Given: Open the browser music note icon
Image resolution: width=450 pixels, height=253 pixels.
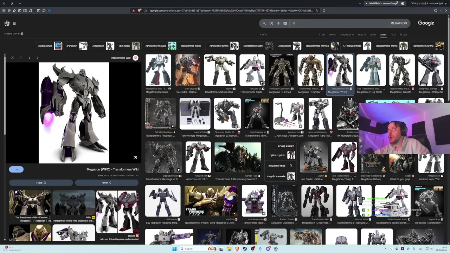Looking at the screenshot, I should (x=30, y=11).
